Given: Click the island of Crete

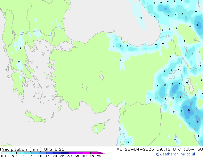Looking at the screenshot, I should click(x=35, y=117).
